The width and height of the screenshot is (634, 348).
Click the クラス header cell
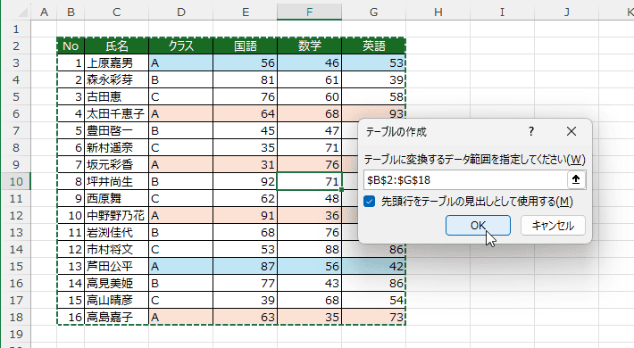pos(180,46)
